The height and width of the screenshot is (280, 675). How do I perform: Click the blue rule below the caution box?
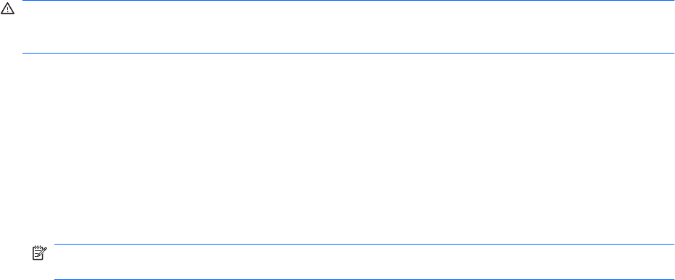[x=348, y=54]
